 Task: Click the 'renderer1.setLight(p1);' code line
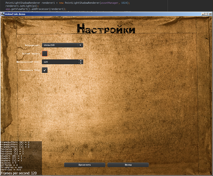22,6
